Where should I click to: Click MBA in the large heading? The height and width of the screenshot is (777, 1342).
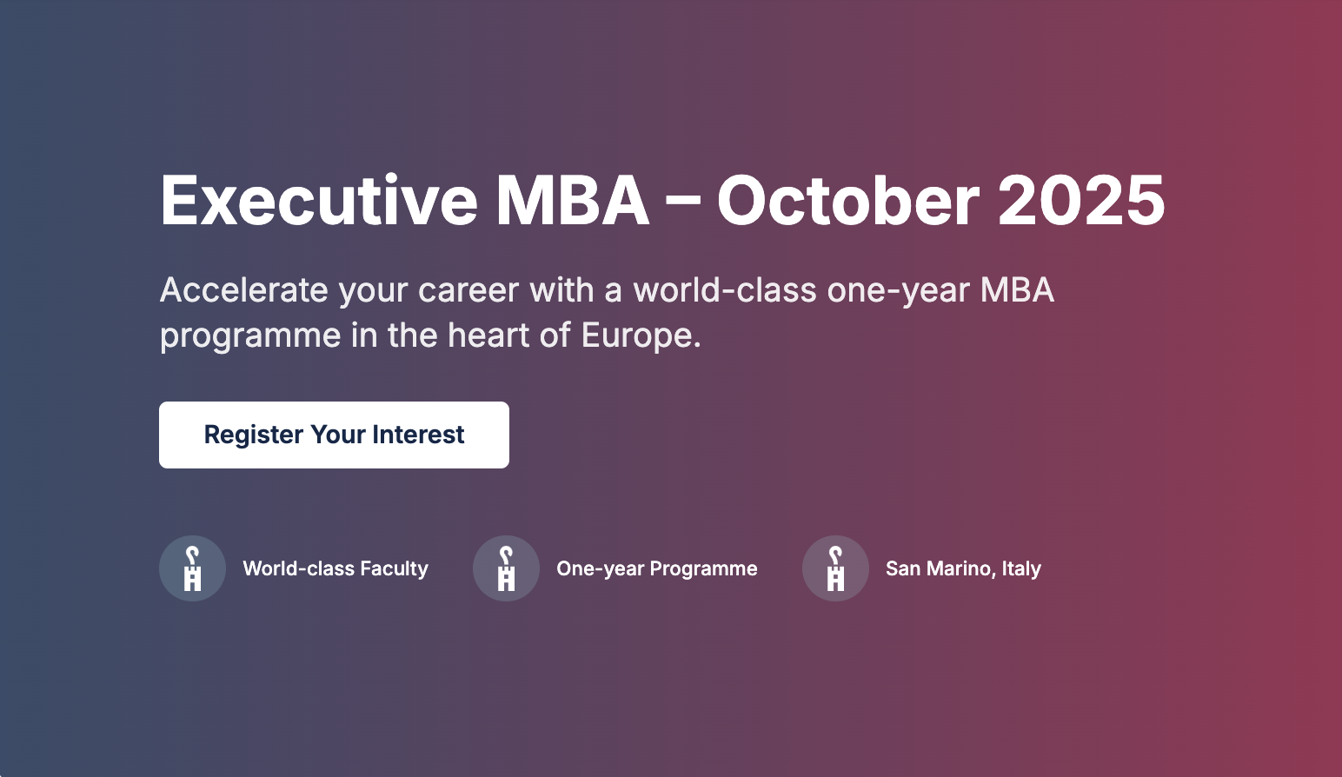[573, 201]
